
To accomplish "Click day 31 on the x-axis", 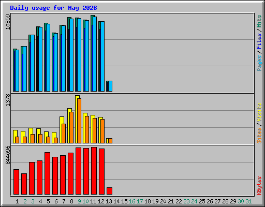I will (248, 201).
